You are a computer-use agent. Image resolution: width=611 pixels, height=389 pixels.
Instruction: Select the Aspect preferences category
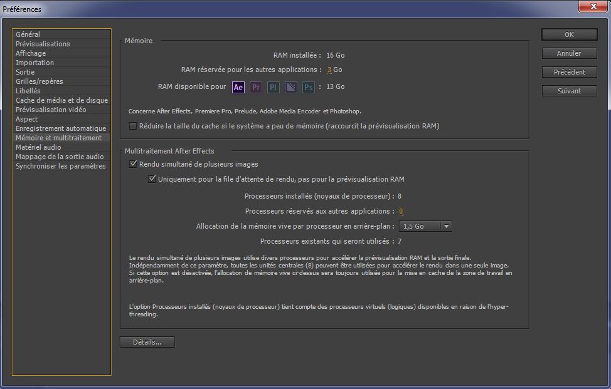[x=61, y=118]
